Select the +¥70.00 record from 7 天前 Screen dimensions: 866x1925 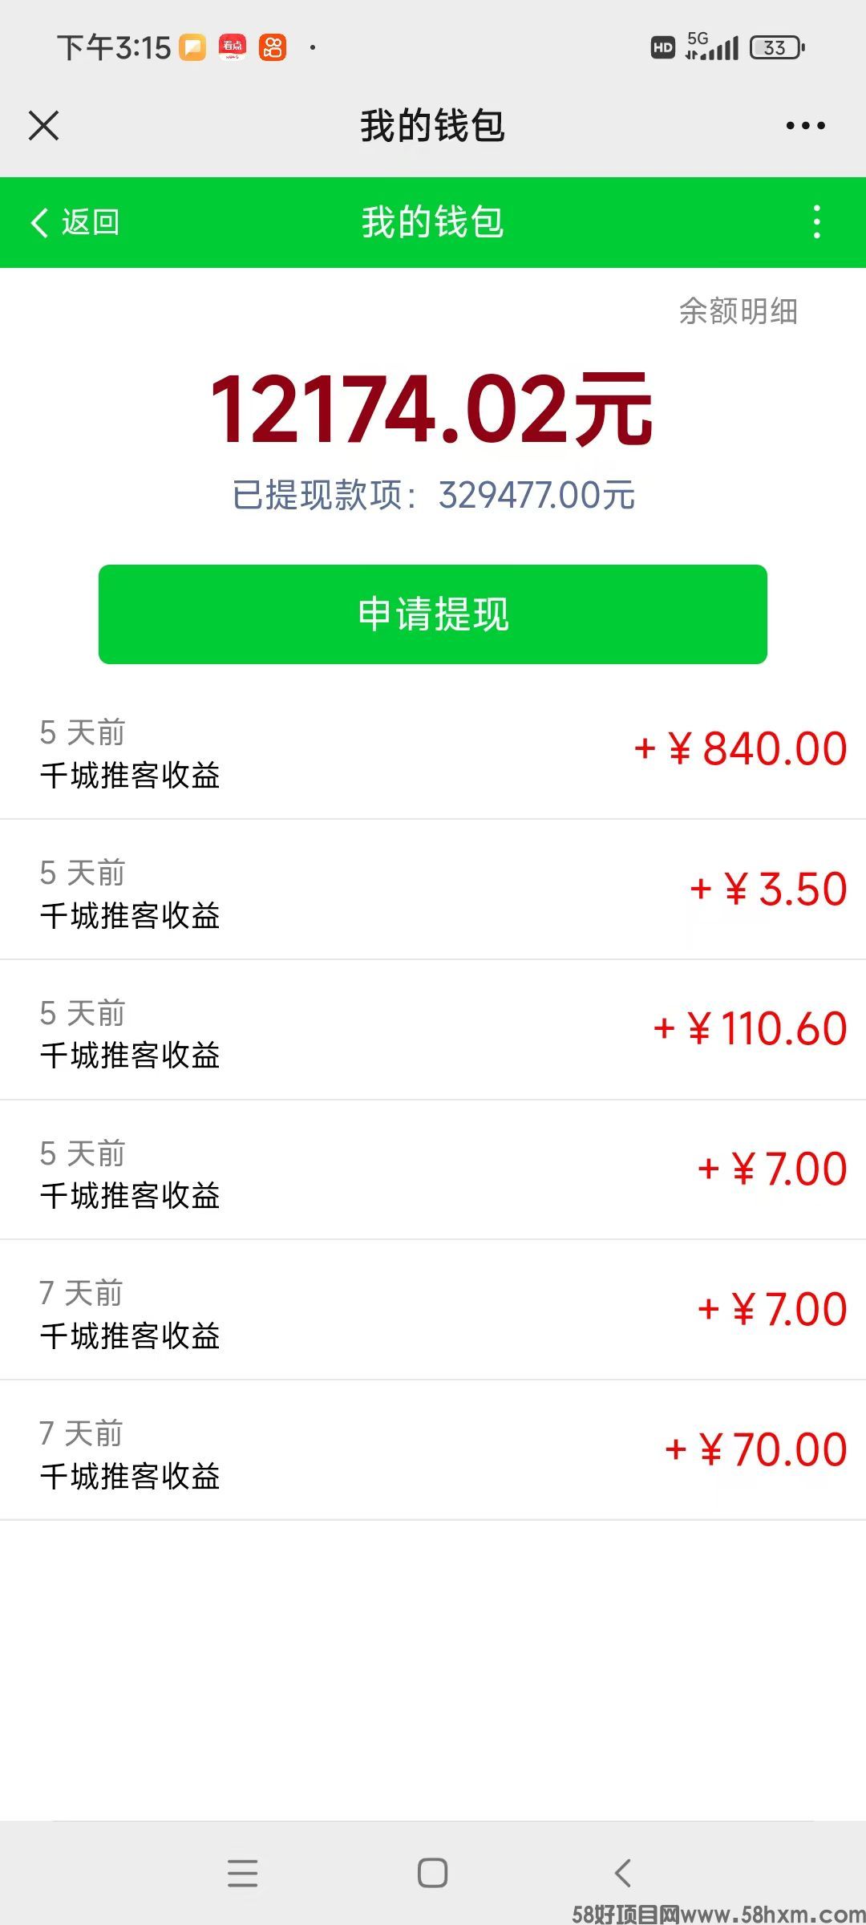tap(433, 1450)
